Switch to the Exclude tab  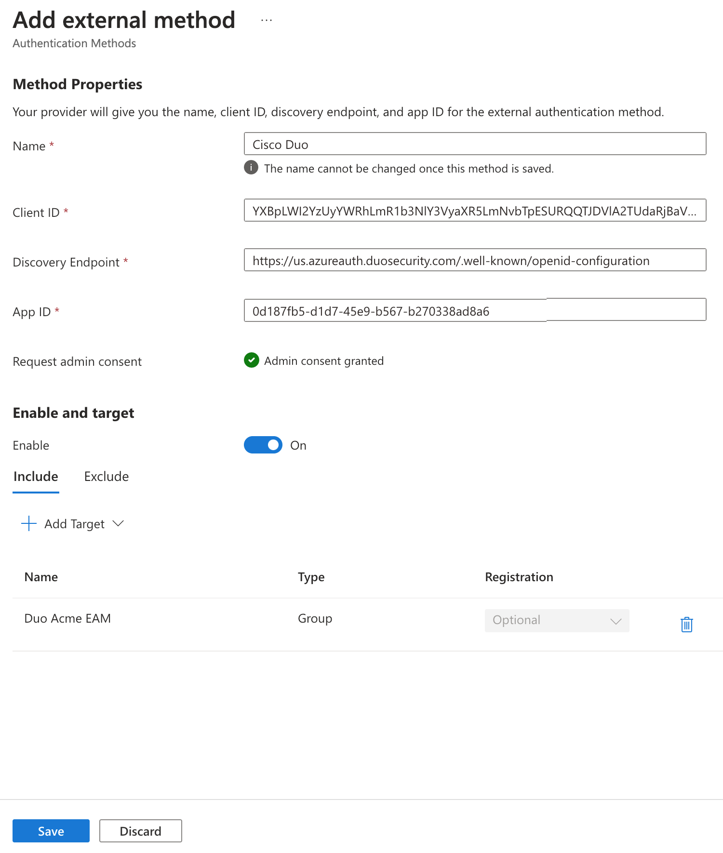click(x=107, y=477)
